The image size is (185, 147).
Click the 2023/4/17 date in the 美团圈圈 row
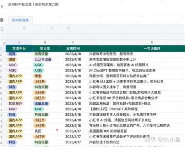73,131
